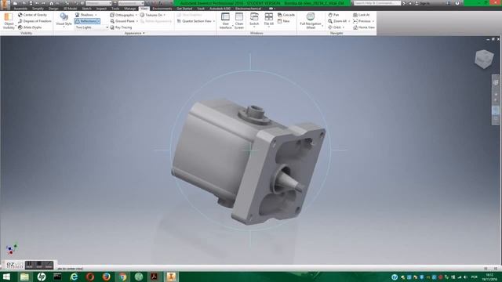The image size is (502, 282).
Task: Open Manage ribbon tab
Action: pos(130,9)
